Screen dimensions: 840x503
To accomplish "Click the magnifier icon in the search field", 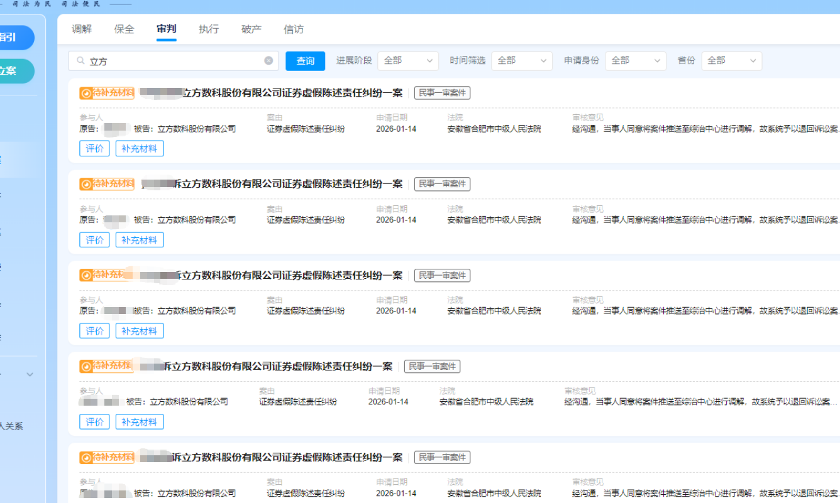I will click(x=80, y=61).
